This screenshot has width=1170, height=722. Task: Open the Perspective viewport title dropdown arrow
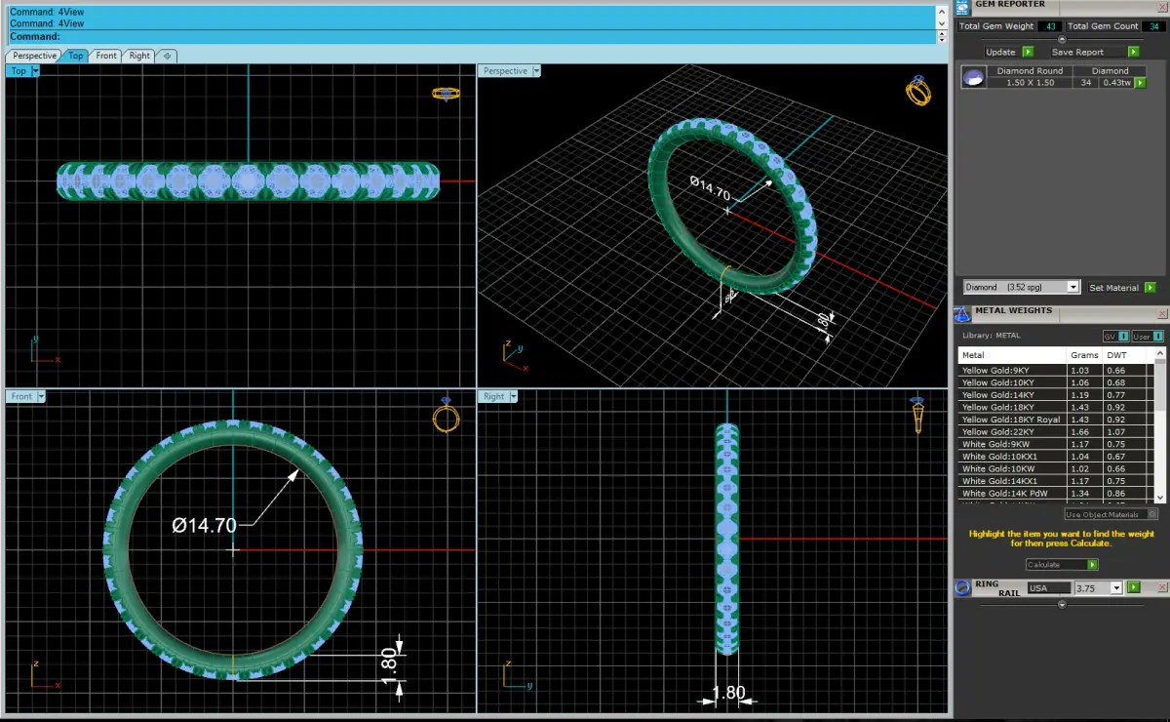click(x=536, y=71)
